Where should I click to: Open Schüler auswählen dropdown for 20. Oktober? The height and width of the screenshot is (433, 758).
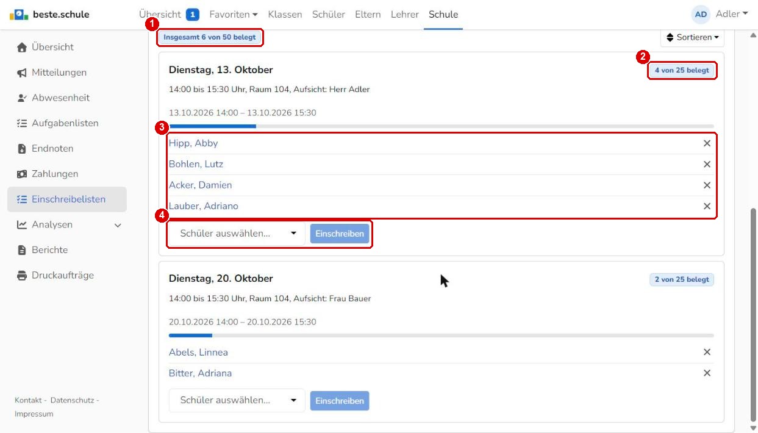237,401
